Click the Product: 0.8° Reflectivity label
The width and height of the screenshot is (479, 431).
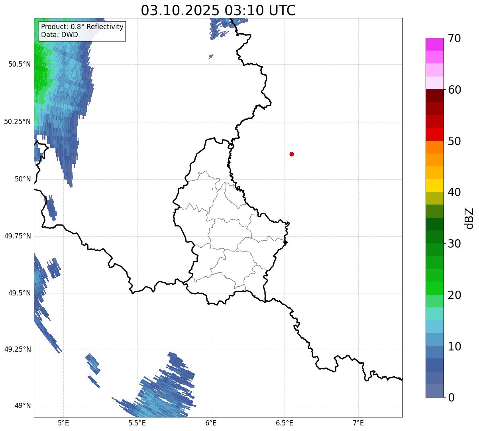coord(82,27)
